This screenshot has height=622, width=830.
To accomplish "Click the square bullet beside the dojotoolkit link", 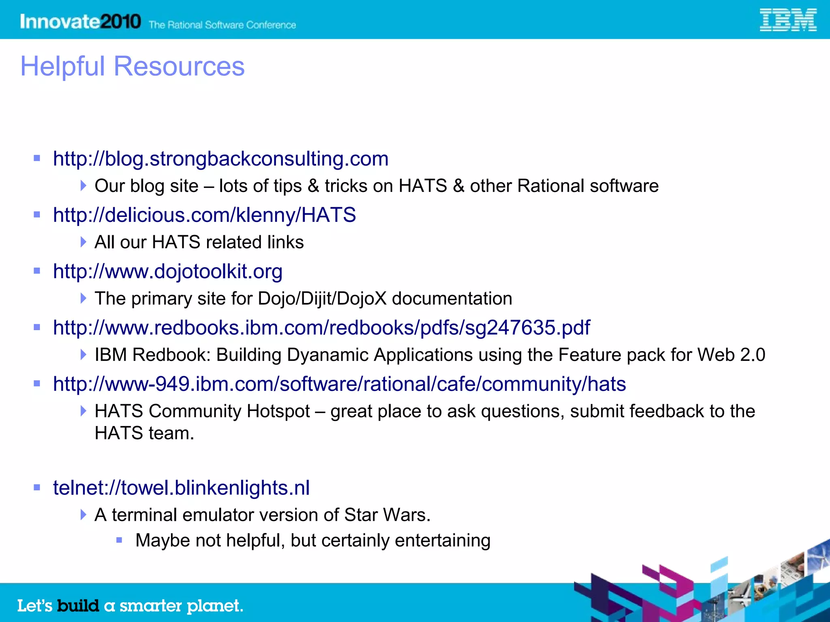I will click(x=37, y=271).
